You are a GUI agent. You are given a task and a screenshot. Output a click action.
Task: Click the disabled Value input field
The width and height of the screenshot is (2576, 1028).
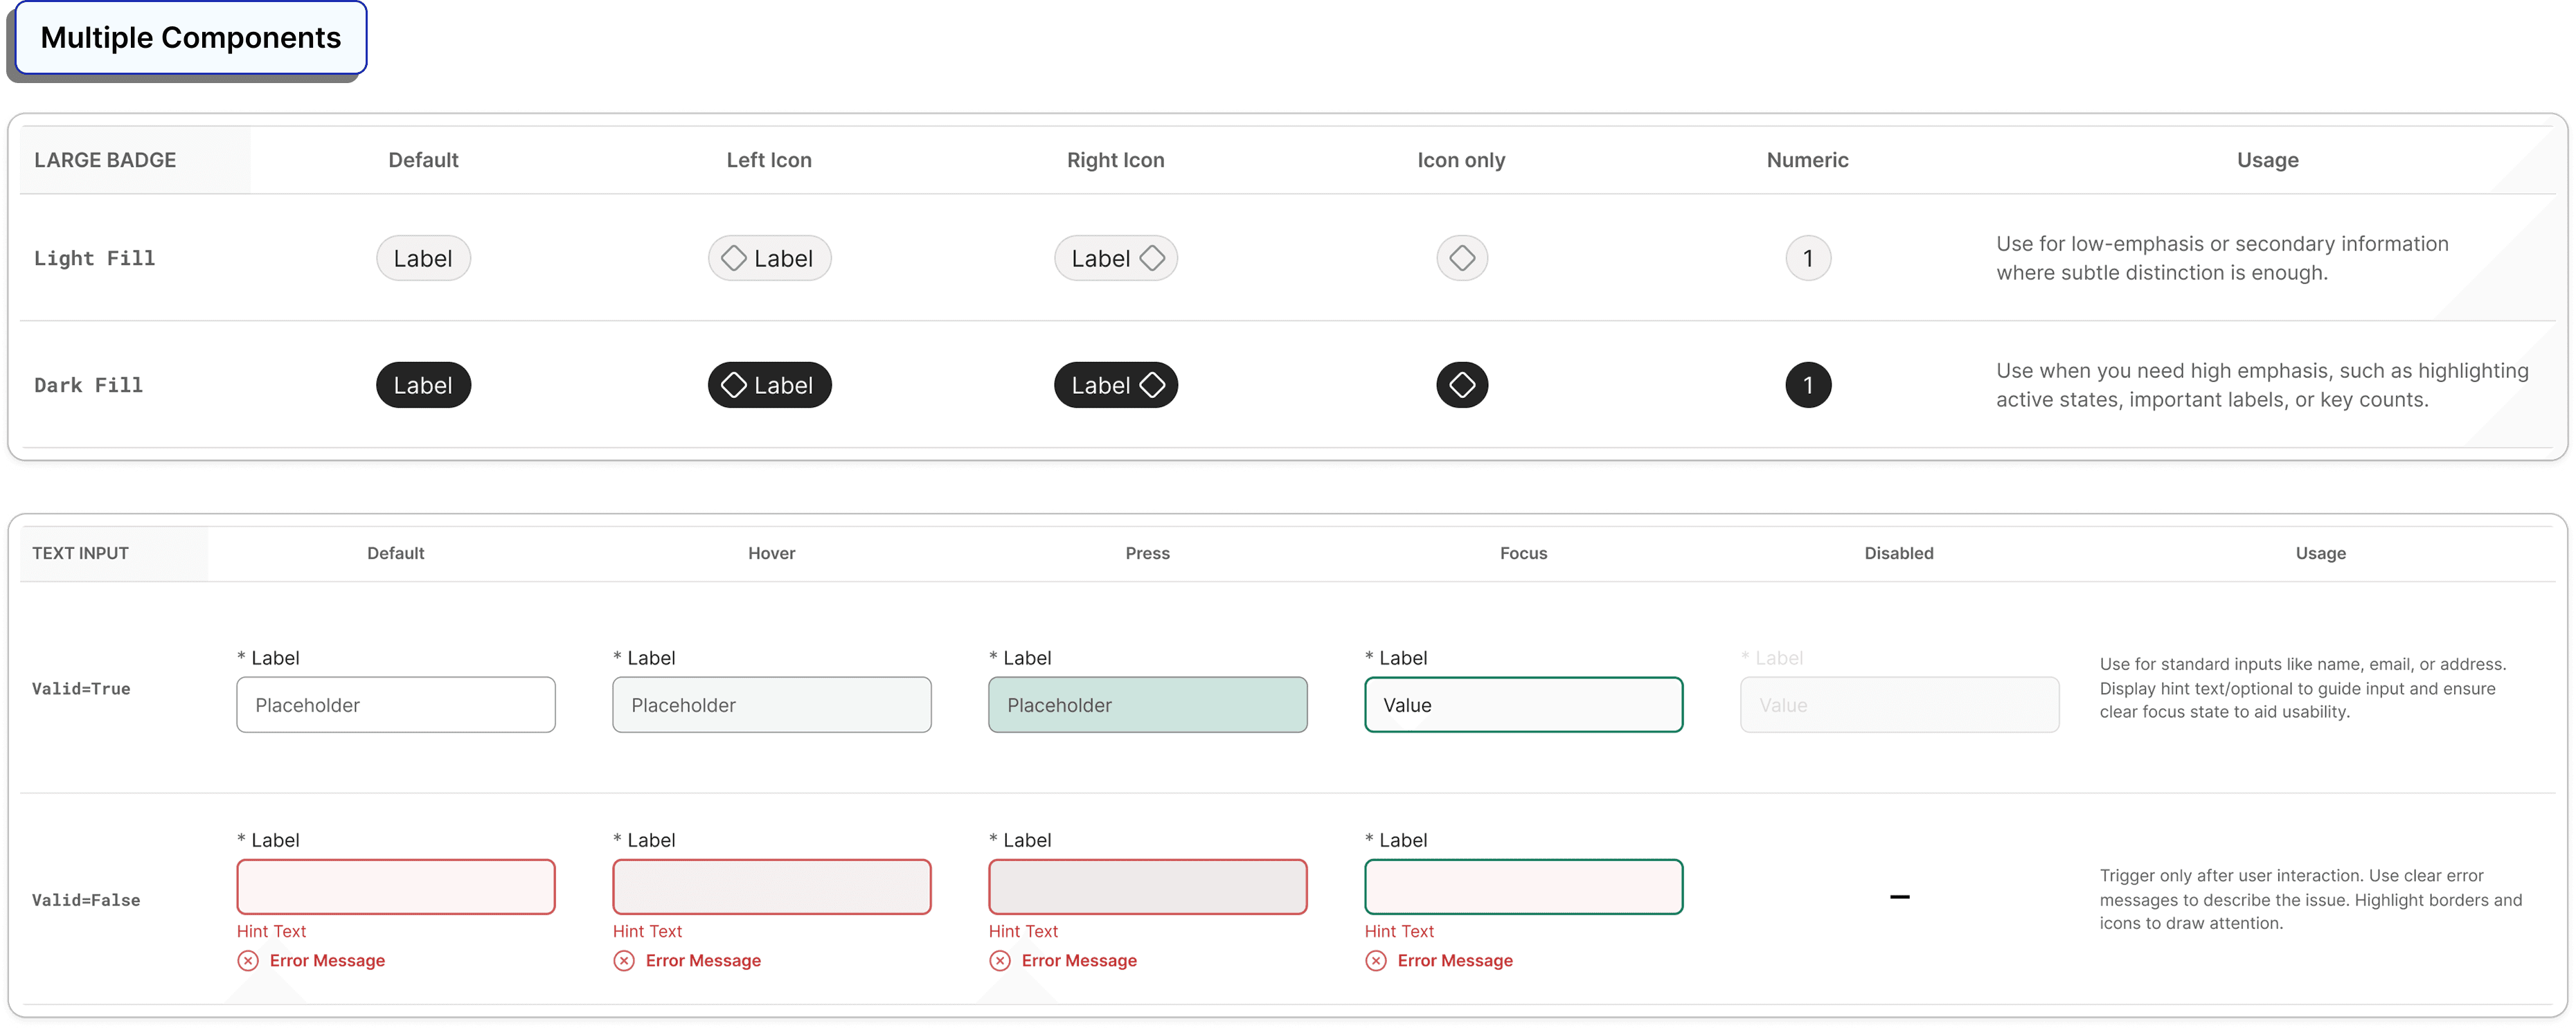tap(1899, 705)
